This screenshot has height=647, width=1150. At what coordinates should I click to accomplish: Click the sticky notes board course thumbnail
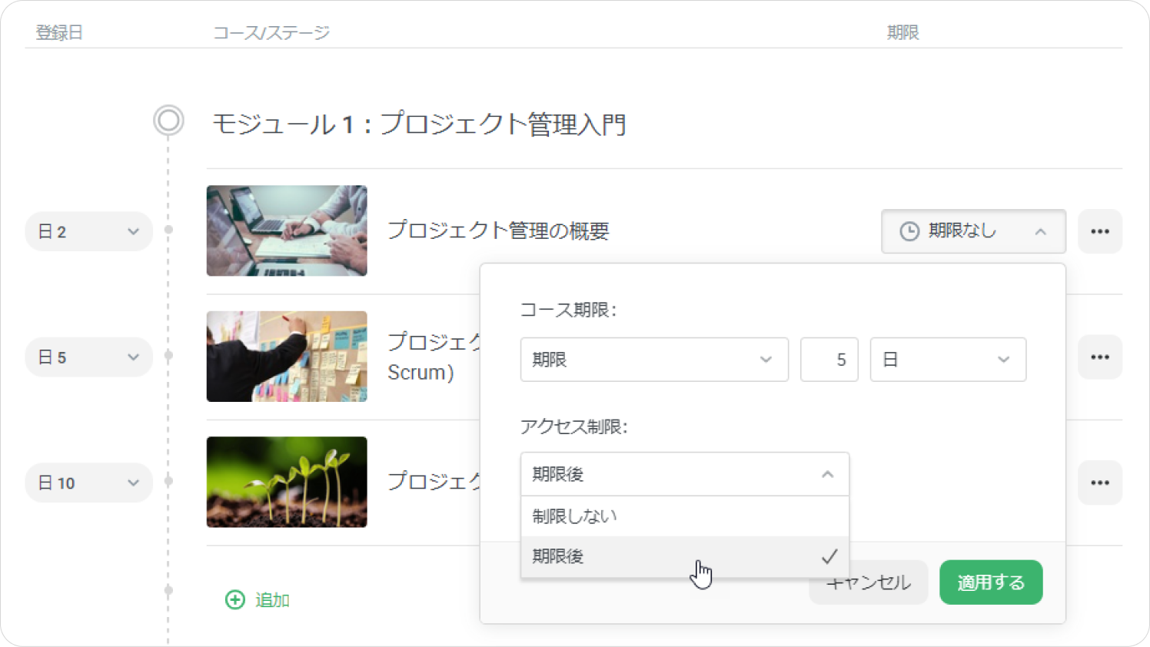(287, 357)
